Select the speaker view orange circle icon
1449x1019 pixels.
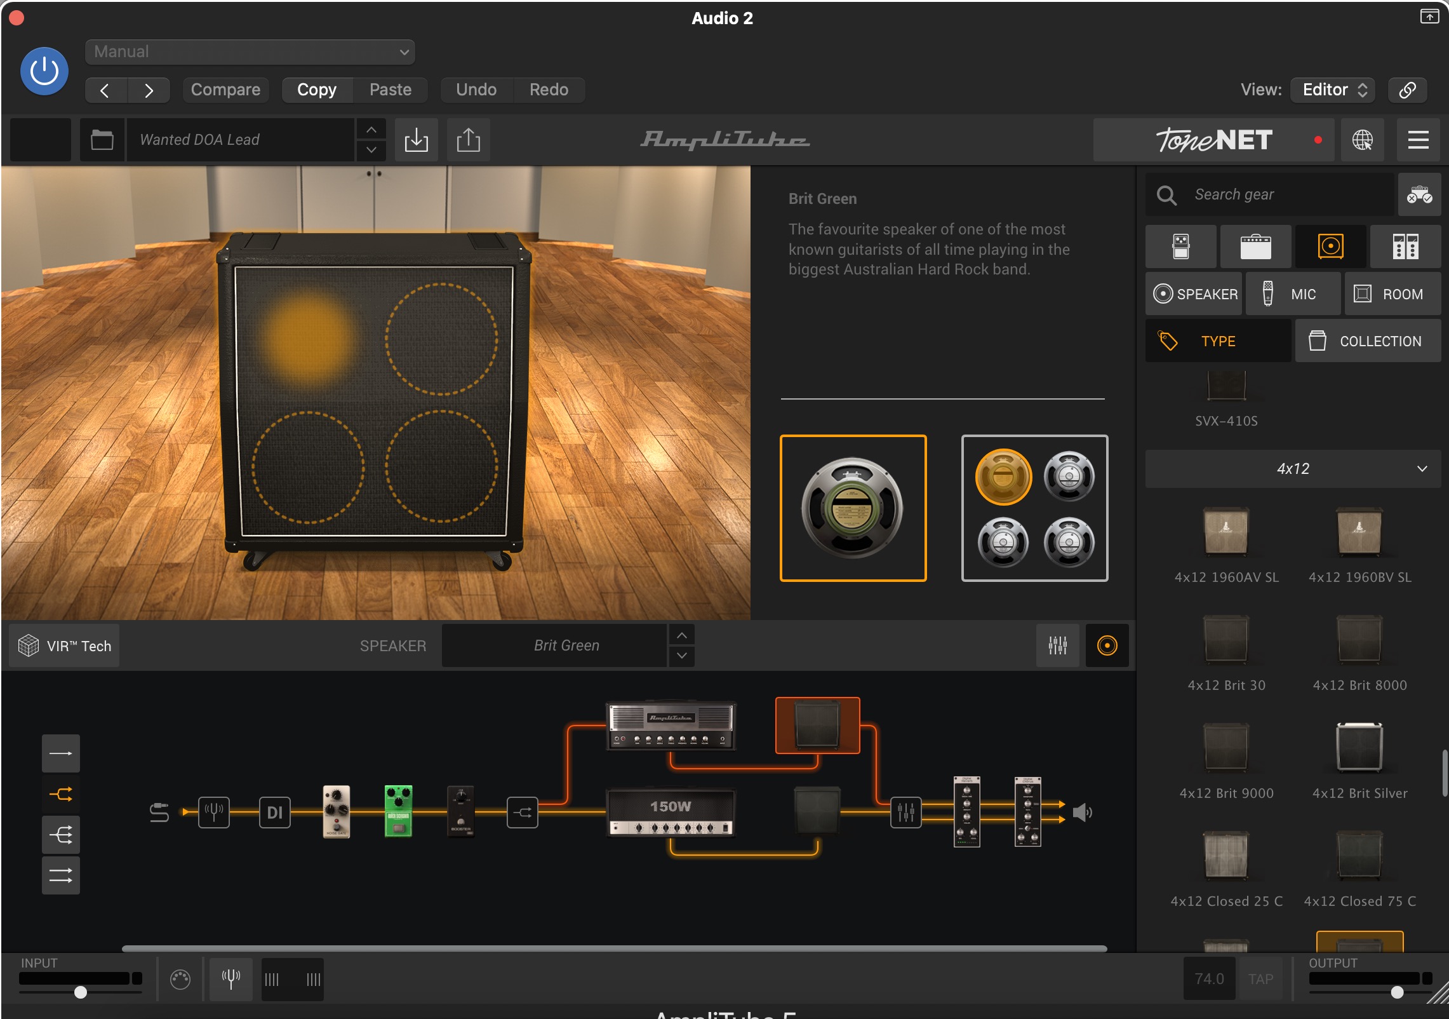pyautogui.click(x=1107, y=645)
